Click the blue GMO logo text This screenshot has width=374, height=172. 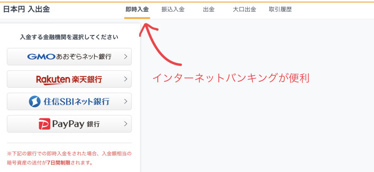point(41,56)
